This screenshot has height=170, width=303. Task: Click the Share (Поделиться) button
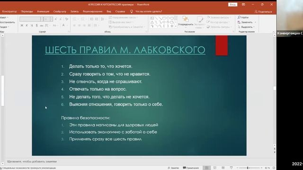tap(263, 12)
